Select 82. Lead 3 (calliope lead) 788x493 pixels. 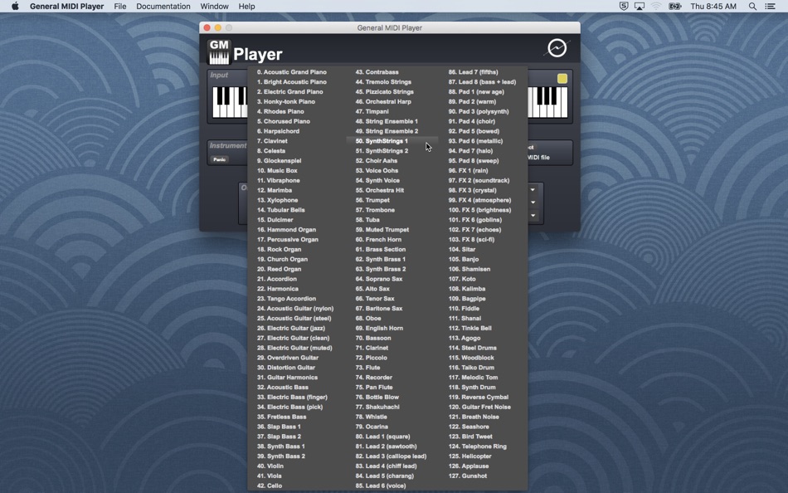[391, 456]
